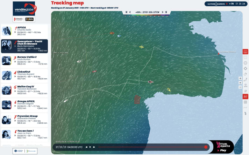Screen dimensions: 249x155
Task: Jump to last forecast time step
Action: click(166, 12)
